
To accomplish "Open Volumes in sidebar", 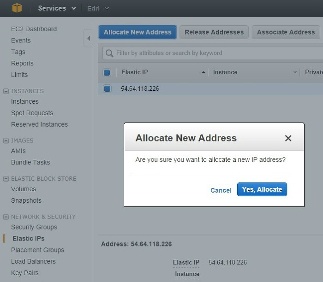I will coord(24,189).
